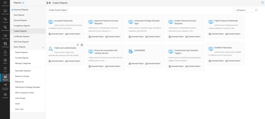Screen dimensions: 265x119
Task: Open Advanced Analytics in the sidebar
Action: click(5, 86)
